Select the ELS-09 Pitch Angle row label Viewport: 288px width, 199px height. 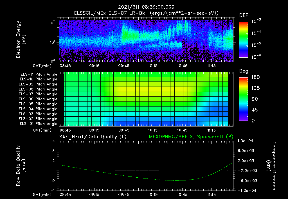pyautogui.click(x=38, y=84)
